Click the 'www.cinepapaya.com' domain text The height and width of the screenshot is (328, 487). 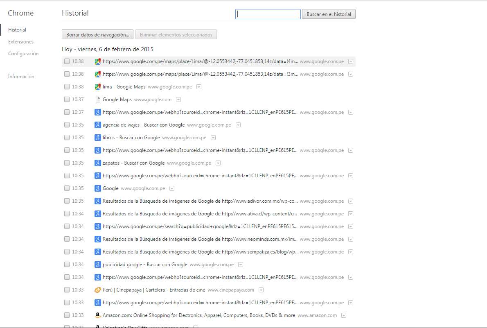[x=231, y=290]
